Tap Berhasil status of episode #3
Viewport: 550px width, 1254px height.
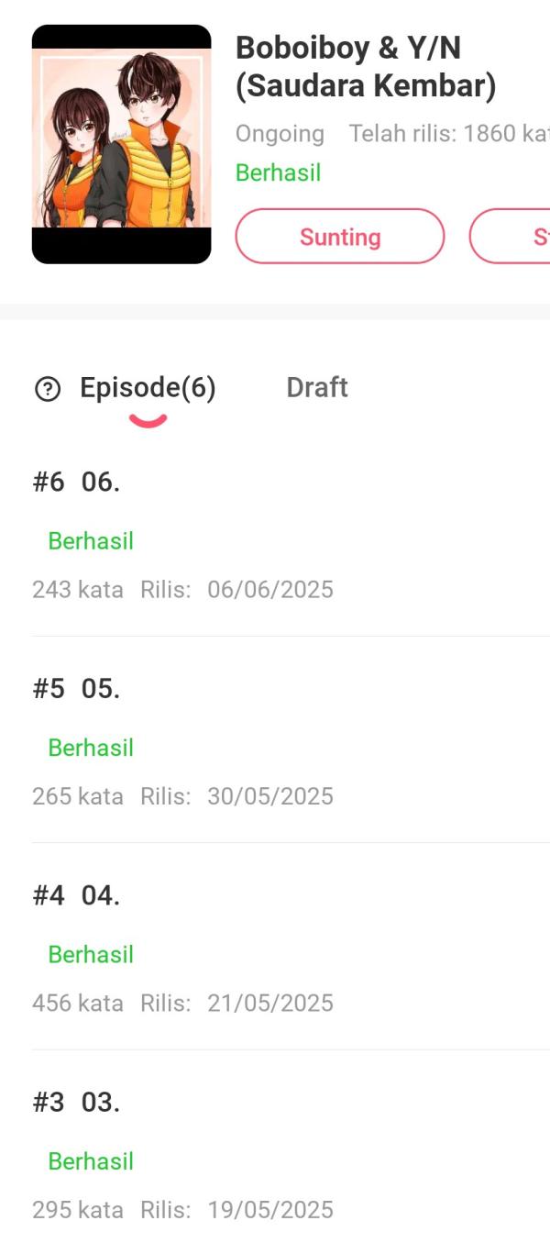(91, 1161)
